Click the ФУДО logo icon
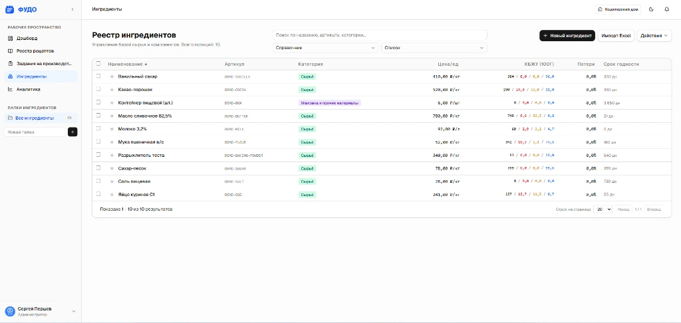The width and height of the screenshot is (681, 323). click(x=9, y=9)
